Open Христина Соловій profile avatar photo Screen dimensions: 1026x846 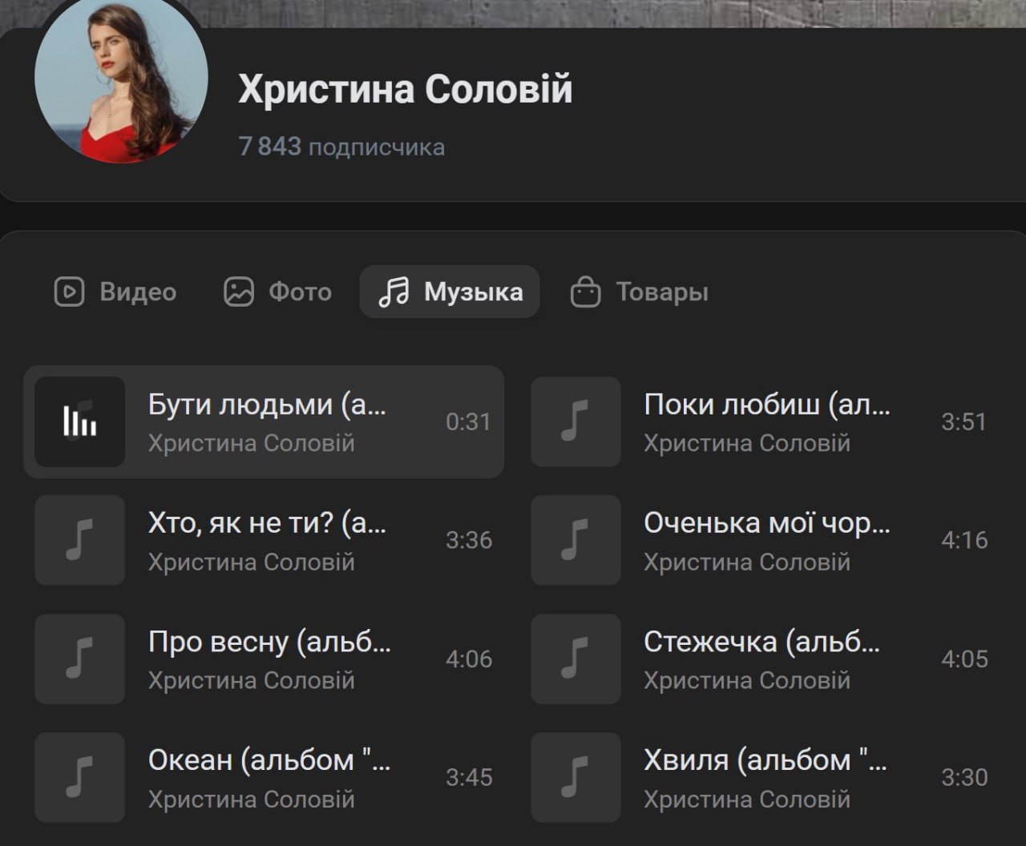(121, 84)
